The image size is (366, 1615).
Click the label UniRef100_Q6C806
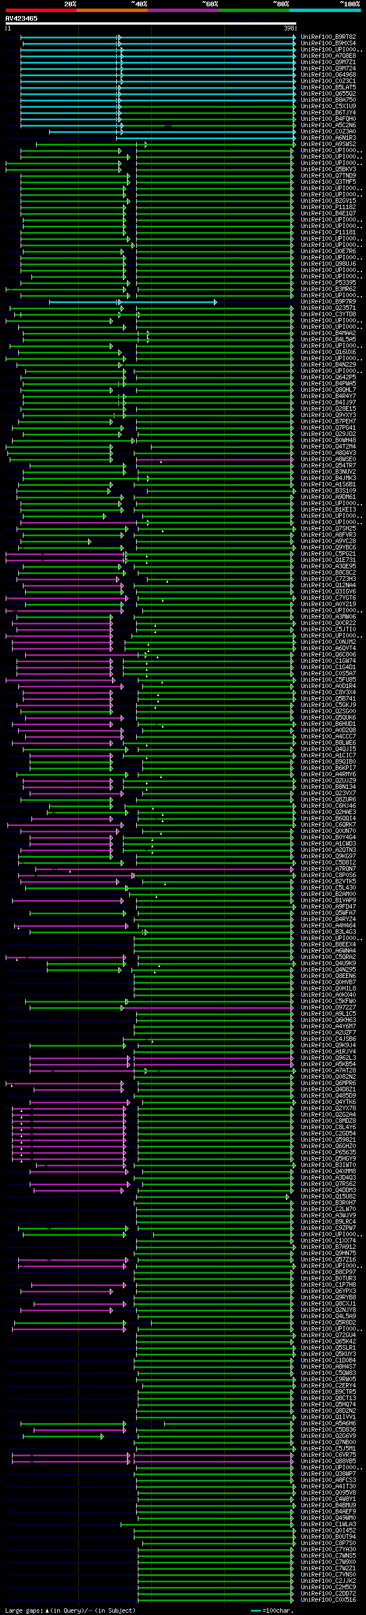click(328, 654)
